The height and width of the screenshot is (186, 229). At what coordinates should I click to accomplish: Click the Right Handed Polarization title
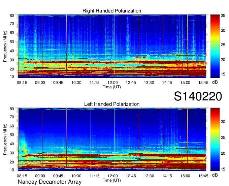(112, 11)
